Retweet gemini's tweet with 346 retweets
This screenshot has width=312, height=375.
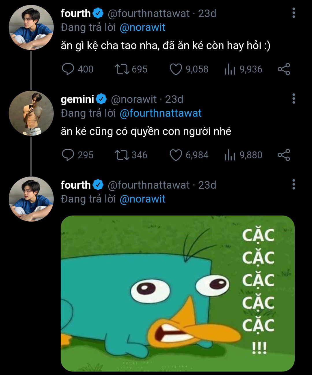122,155
